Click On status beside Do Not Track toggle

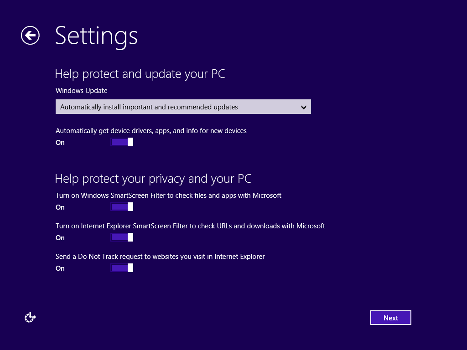(x=60, y=268)
